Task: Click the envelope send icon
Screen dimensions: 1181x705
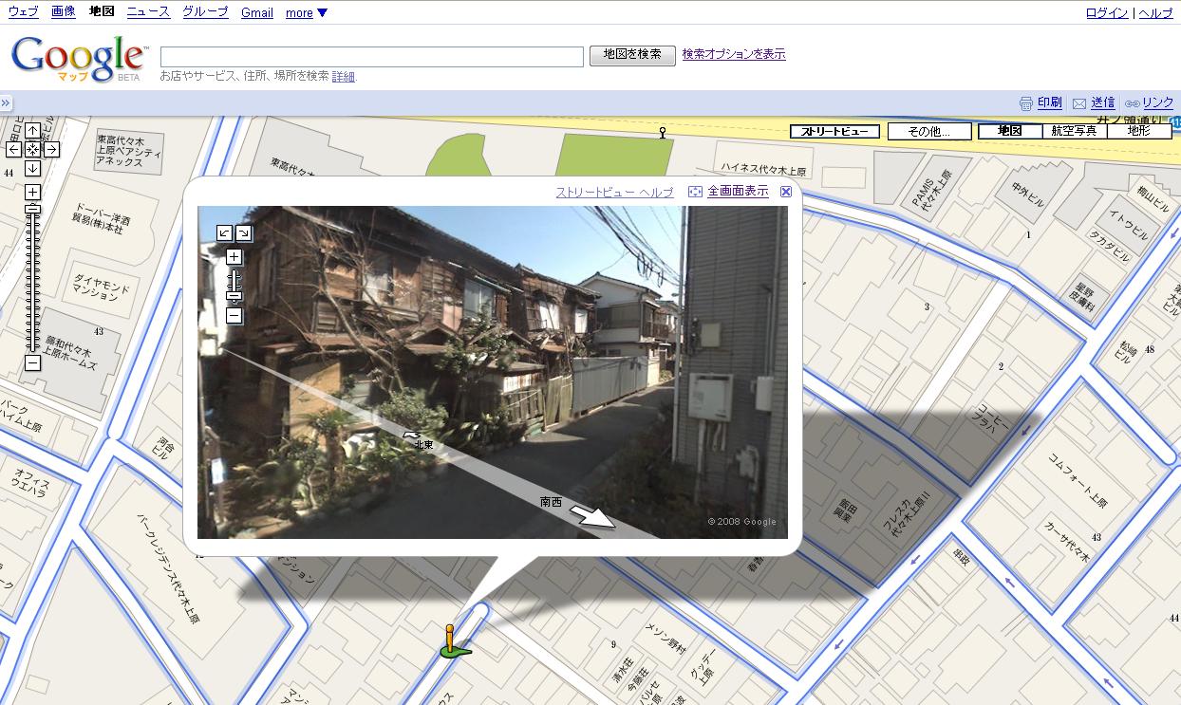Action: coord(1079,103)
